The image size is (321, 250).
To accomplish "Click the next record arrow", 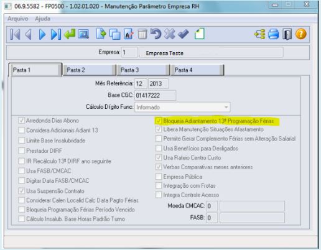I will (42, 34).
